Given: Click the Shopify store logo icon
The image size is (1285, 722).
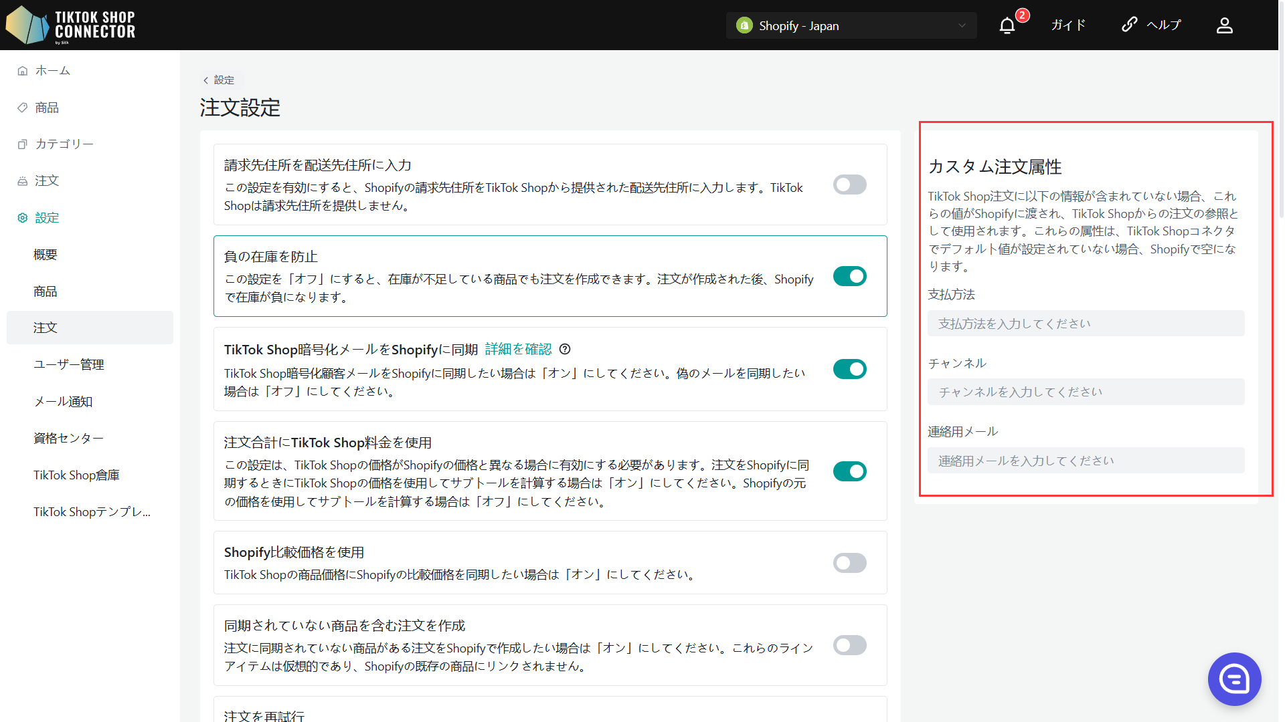Looking at the screenshot, I should click(744, 25).
